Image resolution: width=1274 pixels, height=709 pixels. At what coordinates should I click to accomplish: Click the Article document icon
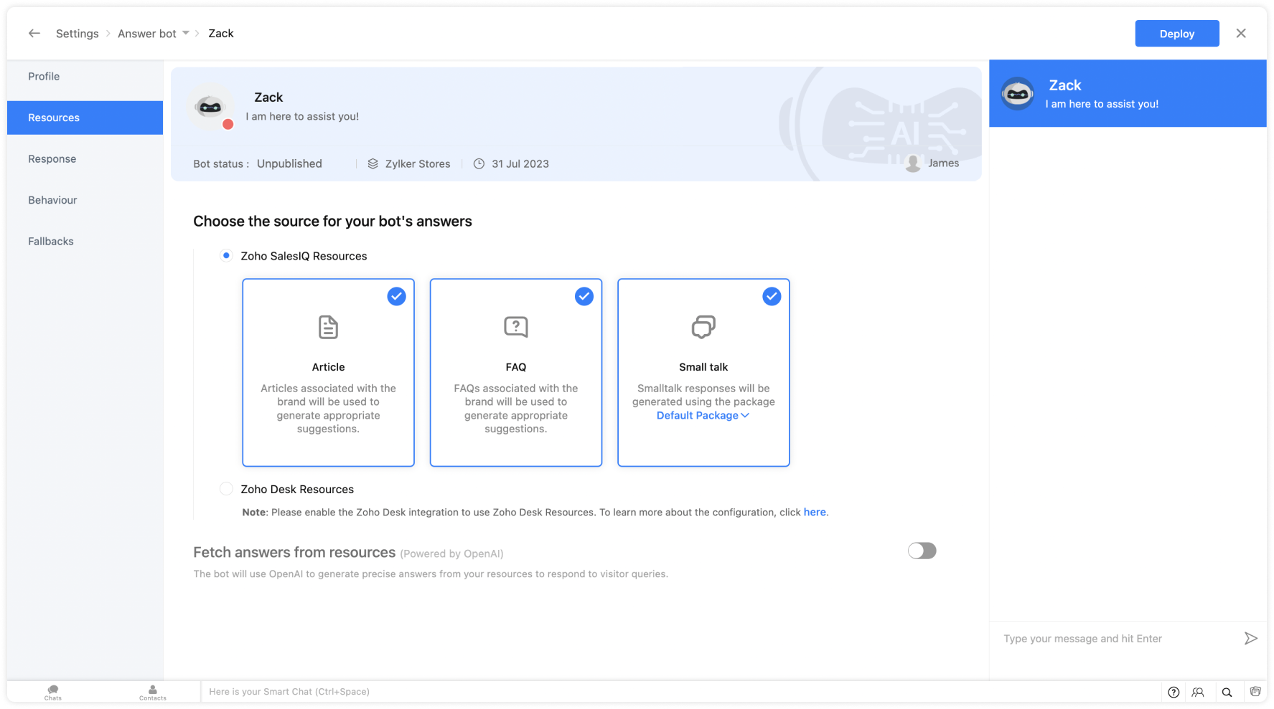[328, 327]
